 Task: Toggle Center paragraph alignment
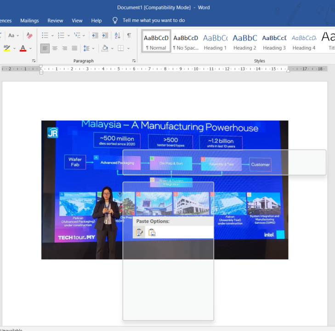(55, 48)
